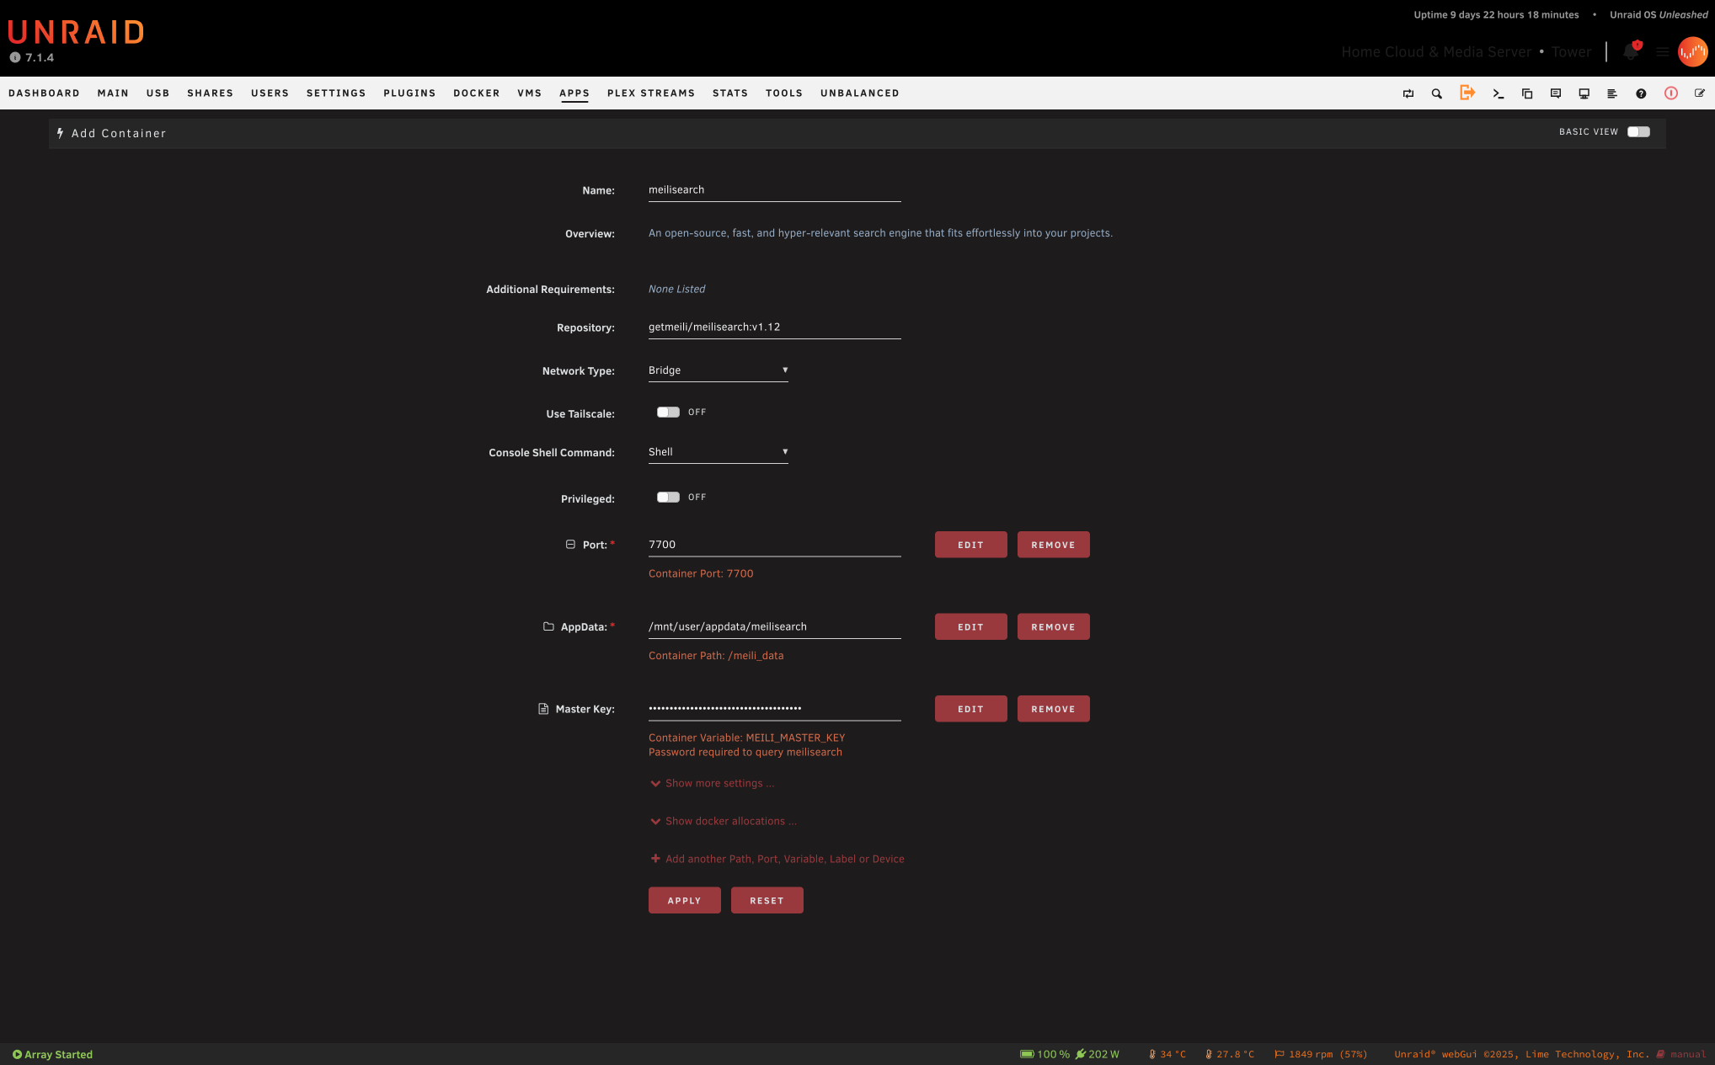The height and width of the screenshot is (1065, 1715).
Task: Expand Show docker allocations
Action: point(724,821)
